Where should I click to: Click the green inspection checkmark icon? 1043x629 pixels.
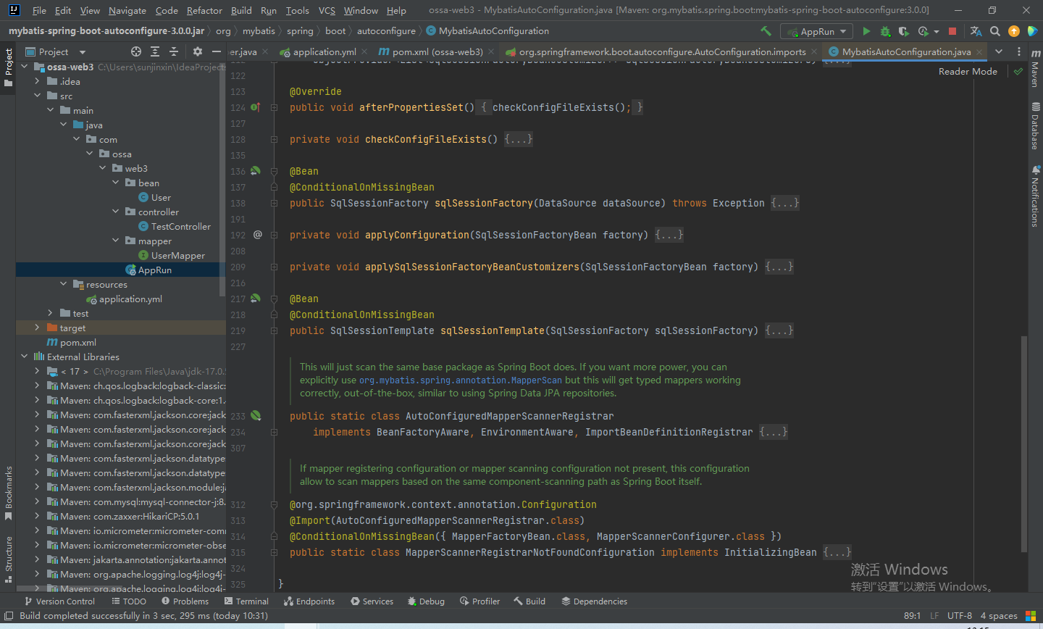(1018, 71)
